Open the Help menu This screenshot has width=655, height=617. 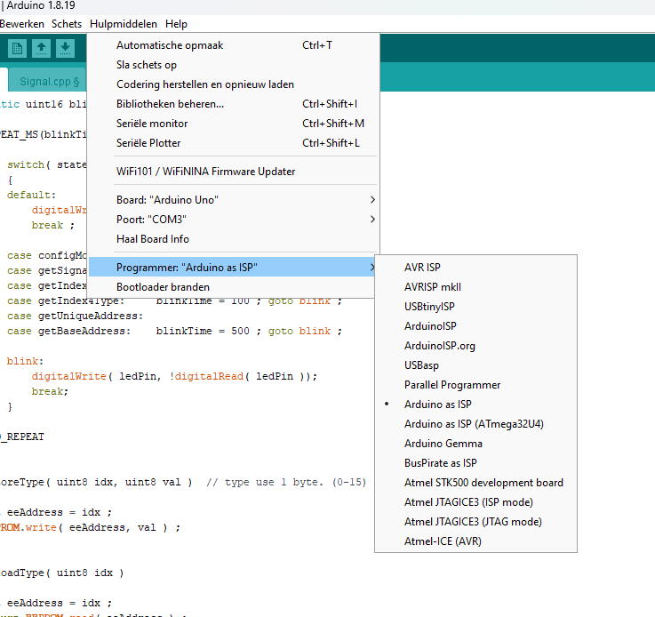[176, 24]
